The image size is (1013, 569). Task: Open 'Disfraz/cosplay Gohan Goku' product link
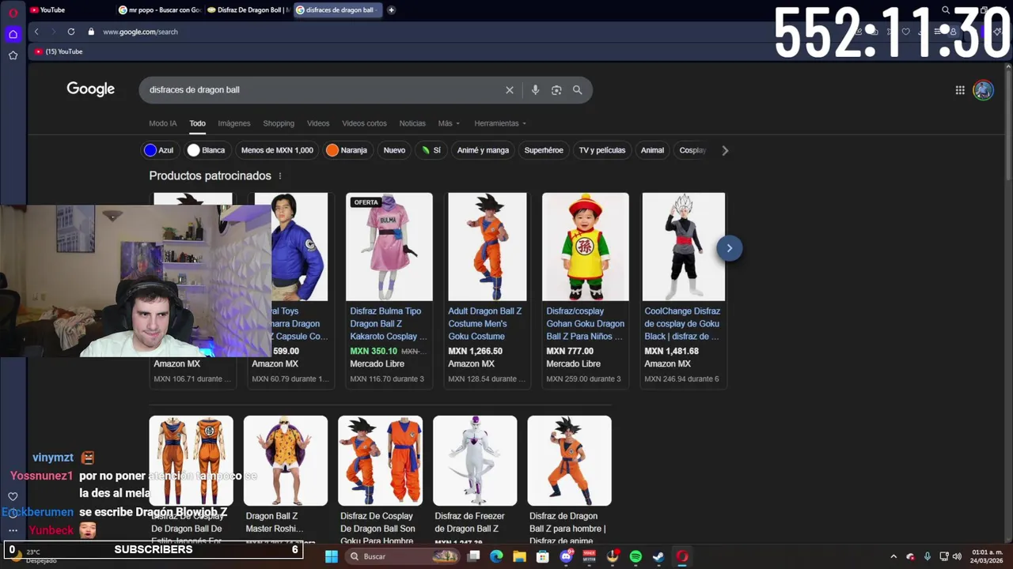pyautogui.click(x=585, y=323)
